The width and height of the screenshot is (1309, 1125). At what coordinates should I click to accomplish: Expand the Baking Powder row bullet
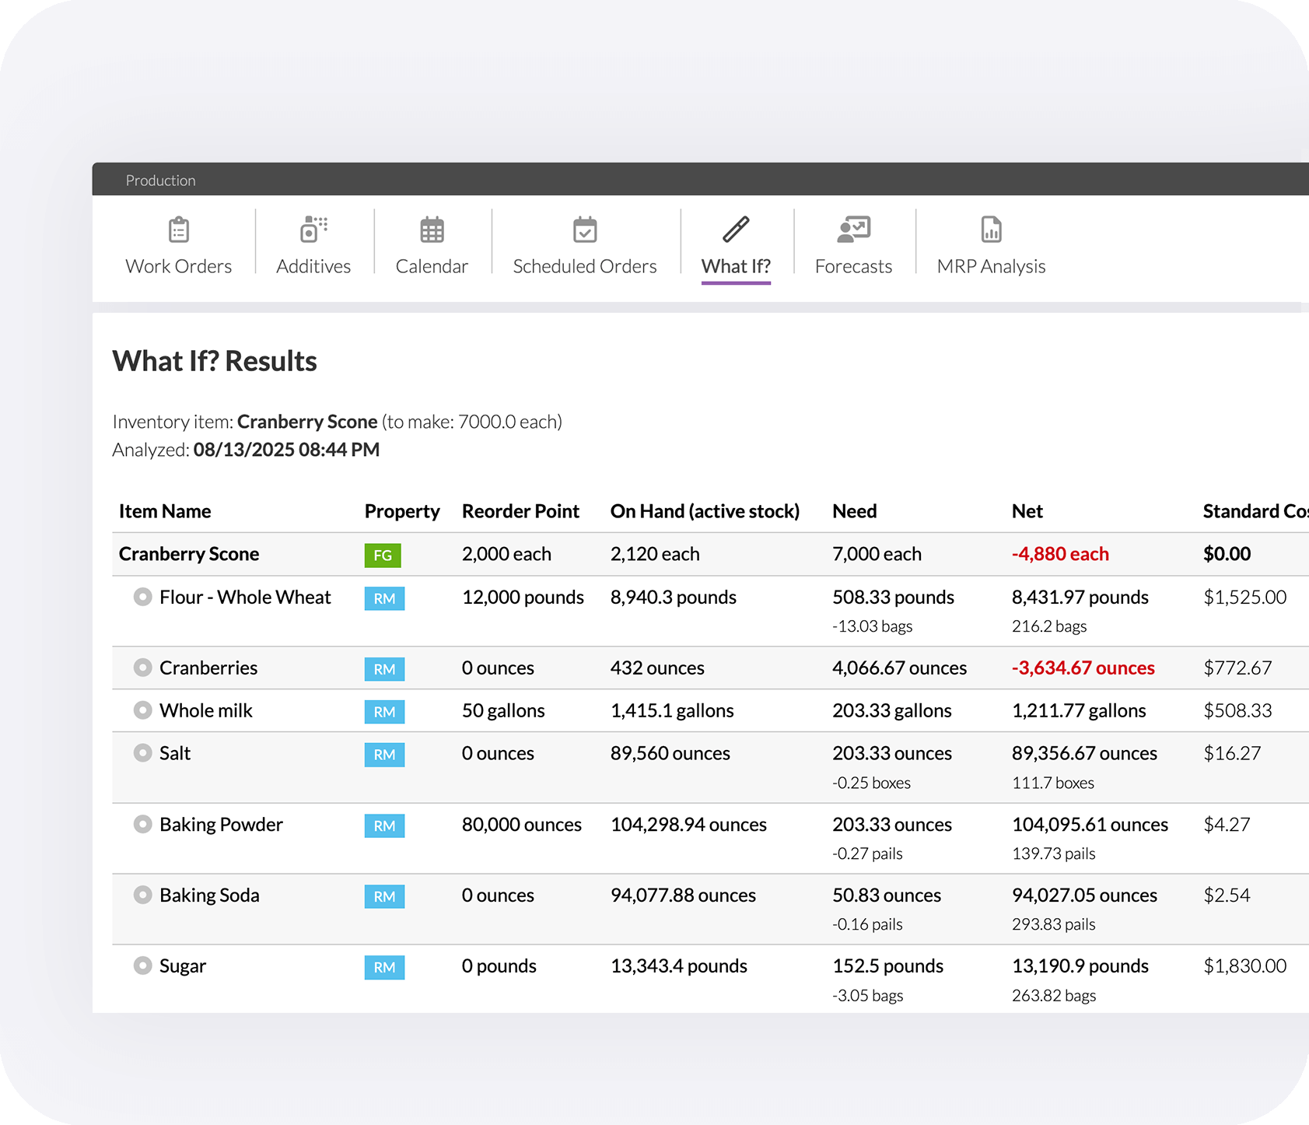click(x=142, y=824)
